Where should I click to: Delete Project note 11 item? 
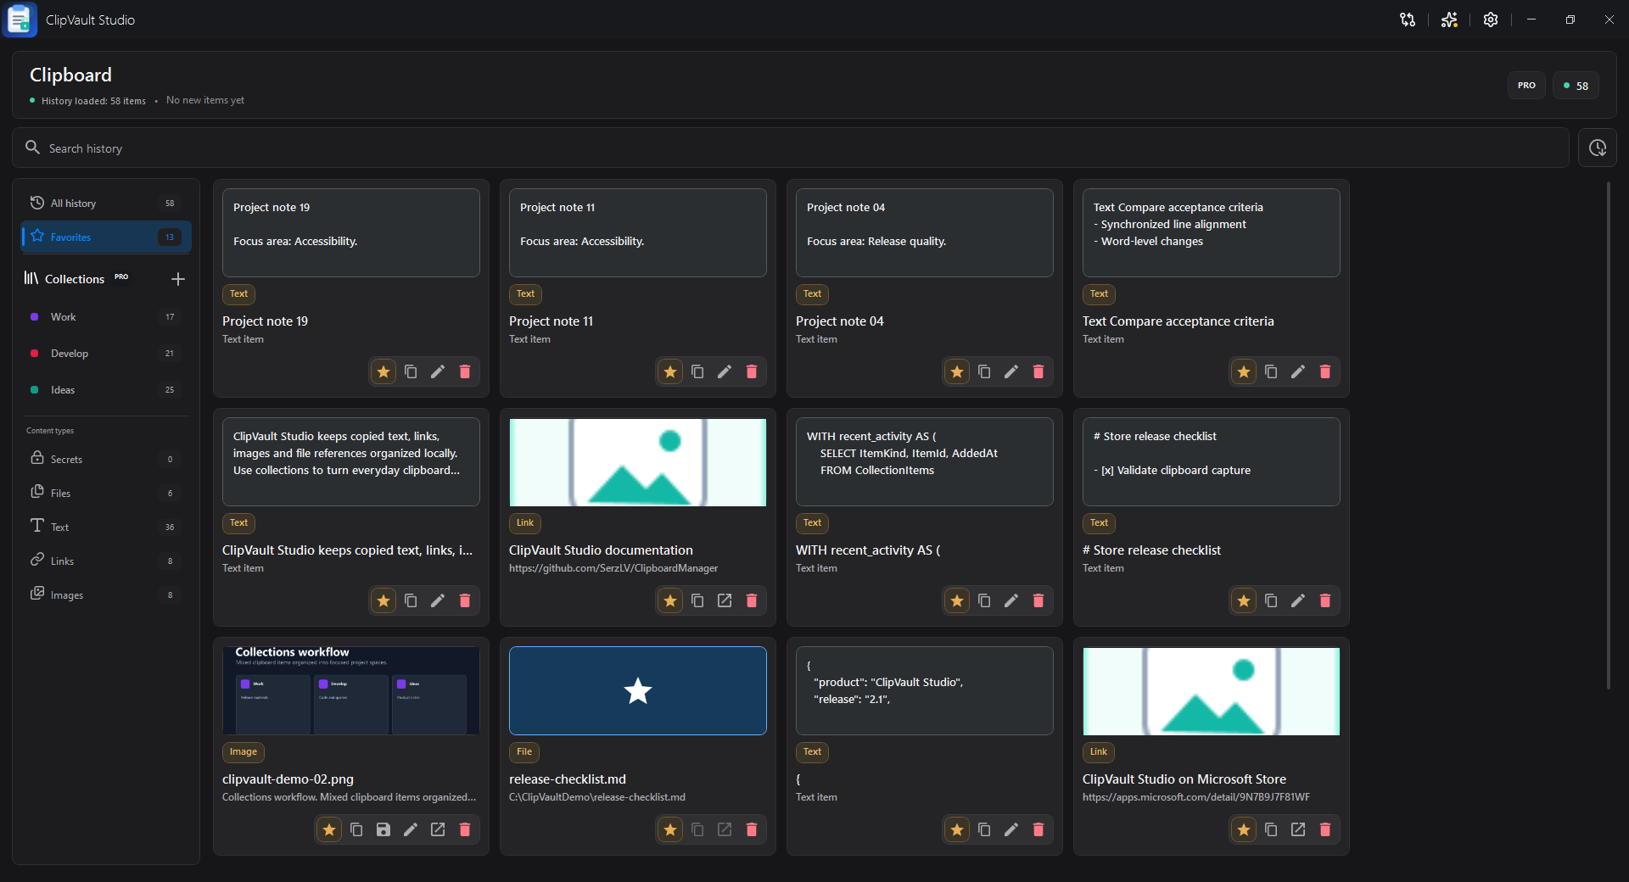click(752, 371)
